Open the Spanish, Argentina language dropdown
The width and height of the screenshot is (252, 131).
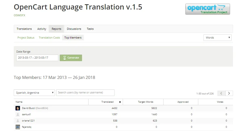point(34,93)
